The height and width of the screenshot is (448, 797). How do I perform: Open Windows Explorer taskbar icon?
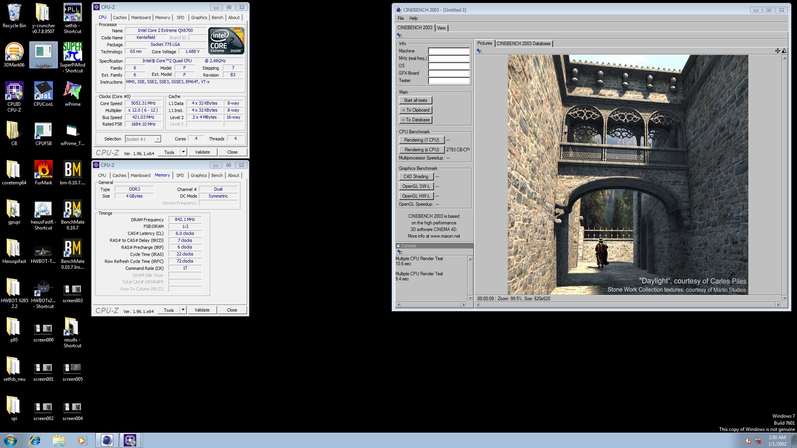tap(59, 440)
